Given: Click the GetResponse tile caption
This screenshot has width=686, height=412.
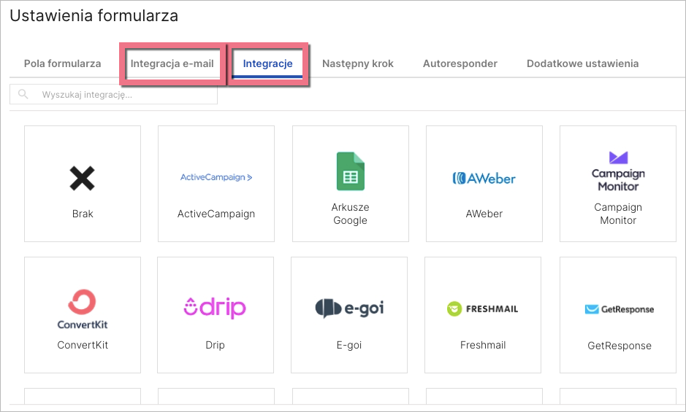Looking at the screenshot, I should (619, 346).
